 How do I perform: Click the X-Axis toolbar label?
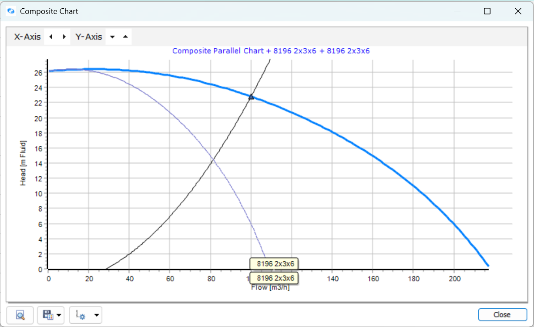coord(27,37)
